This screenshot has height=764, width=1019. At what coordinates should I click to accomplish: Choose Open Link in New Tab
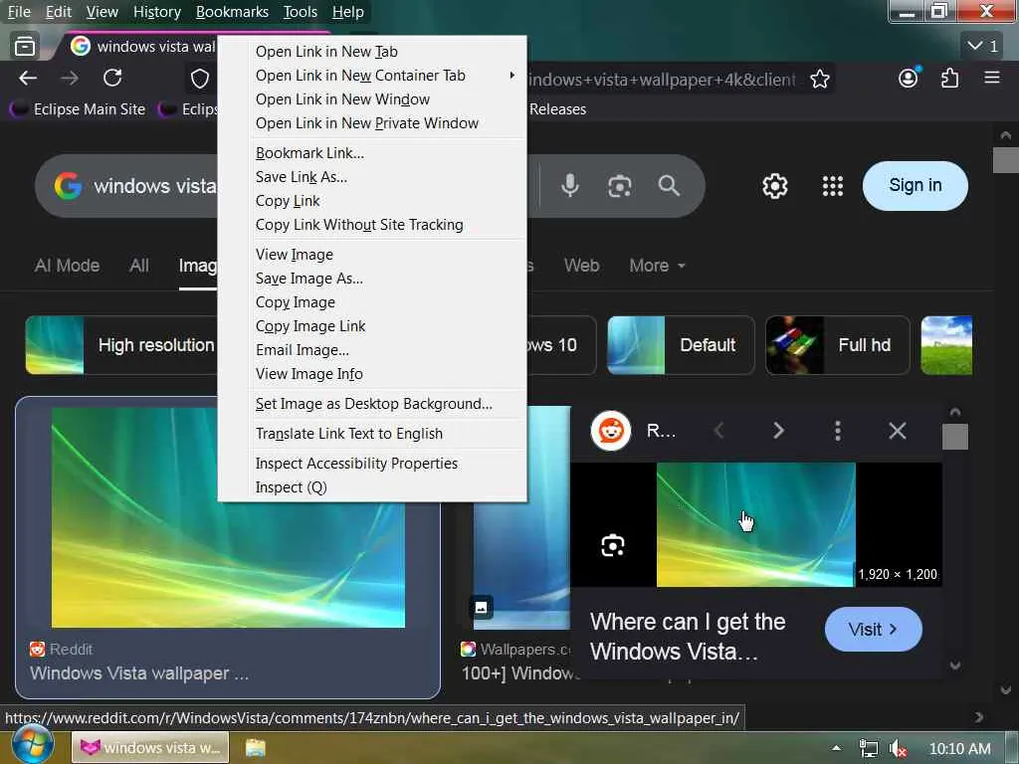[x=372, y=52]
